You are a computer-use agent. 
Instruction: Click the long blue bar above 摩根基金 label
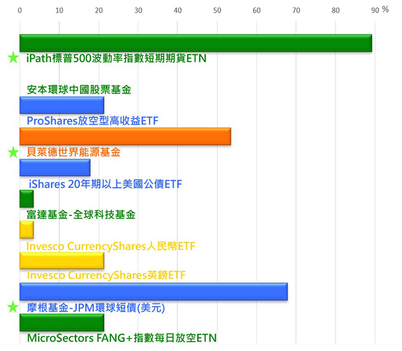click(x=154, y=292)
